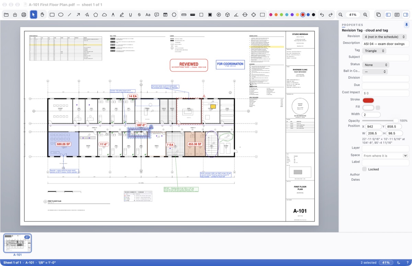Select the diameter measurement tool
Screen dimensions: 412x266
pos(245,15)
